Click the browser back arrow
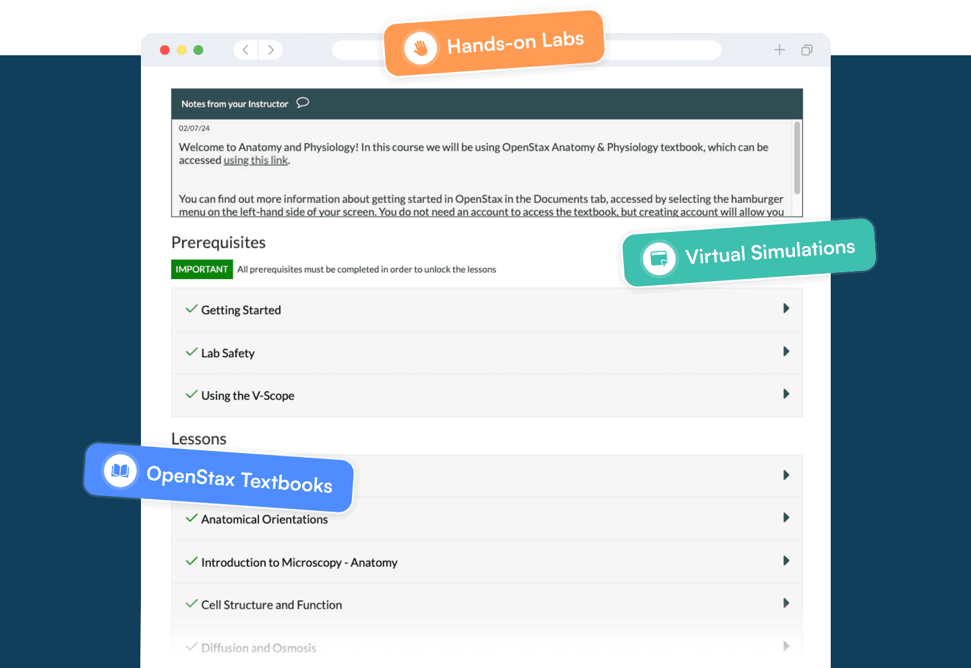The height and width of the screenshot is (668, 971). [245, 50]
